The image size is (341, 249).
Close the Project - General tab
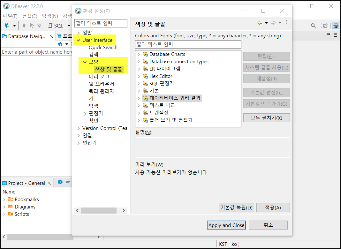49,183
